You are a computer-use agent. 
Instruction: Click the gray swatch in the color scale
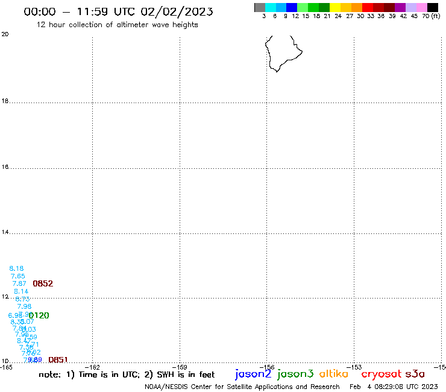pos(260,8)
